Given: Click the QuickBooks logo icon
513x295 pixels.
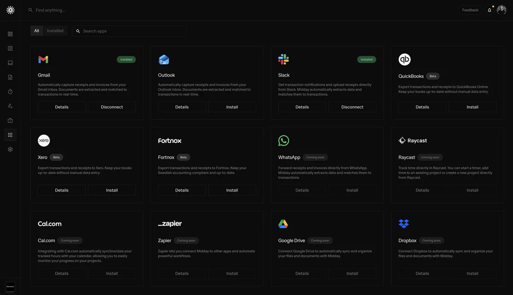Looking at the screenshot, I should 404,59.
